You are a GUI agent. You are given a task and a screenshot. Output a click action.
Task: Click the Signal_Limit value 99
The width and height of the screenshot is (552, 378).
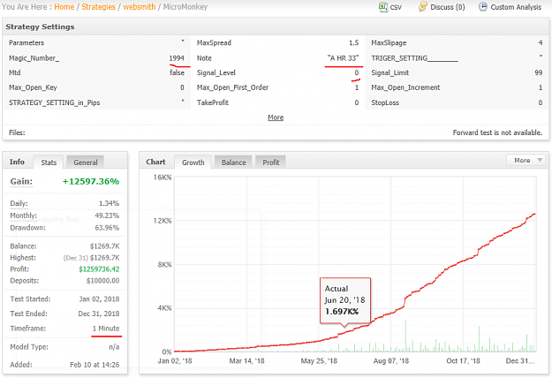click(538, 72)
